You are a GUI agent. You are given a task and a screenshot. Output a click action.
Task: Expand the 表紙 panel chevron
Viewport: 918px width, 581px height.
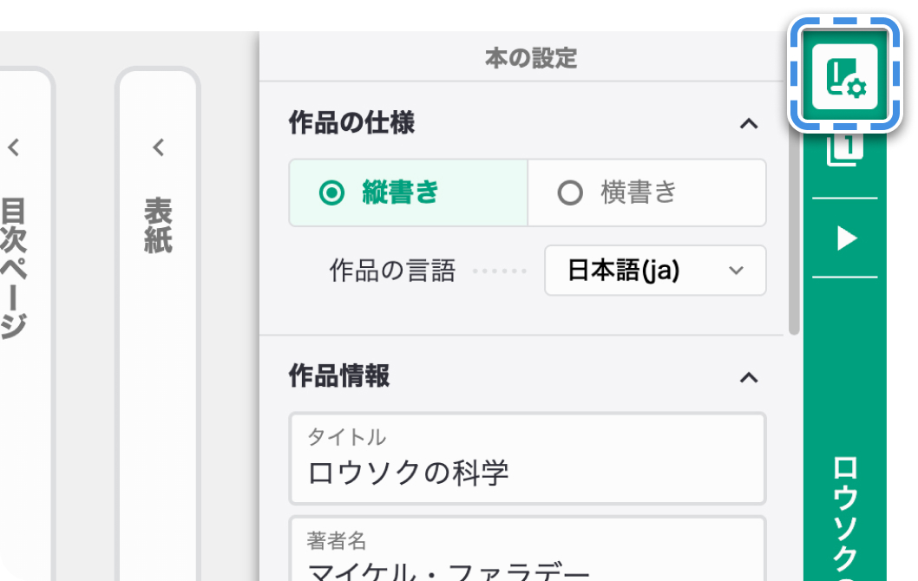[x=158, y=147]
